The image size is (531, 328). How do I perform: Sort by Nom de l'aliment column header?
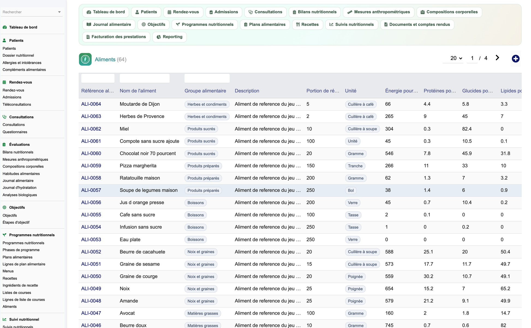coord(138,91)
